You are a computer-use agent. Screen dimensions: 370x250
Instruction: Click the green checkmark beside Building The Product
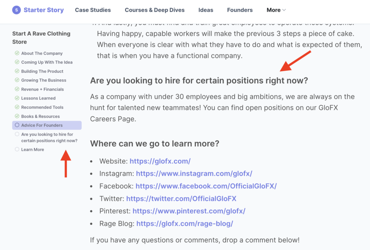pyautogui.click(x=17, y=71)
